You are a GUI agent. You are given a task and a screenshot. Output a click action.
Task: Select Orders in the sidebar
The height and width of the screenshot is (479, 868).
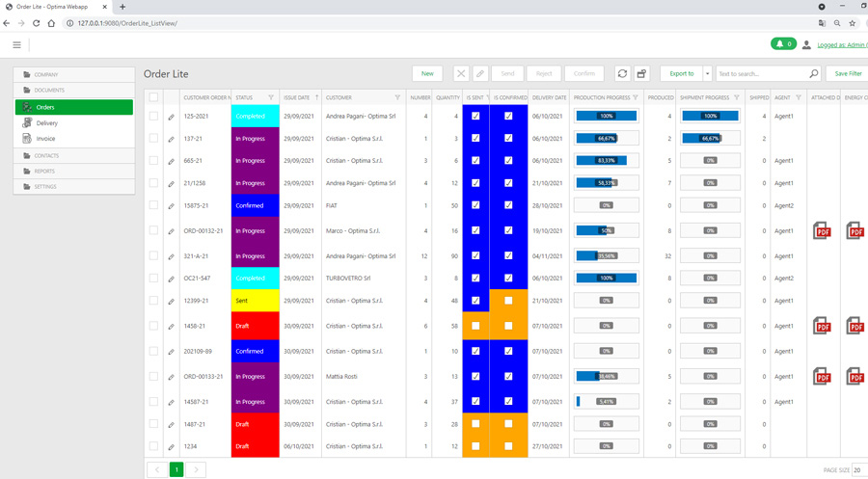pos(74,107)
